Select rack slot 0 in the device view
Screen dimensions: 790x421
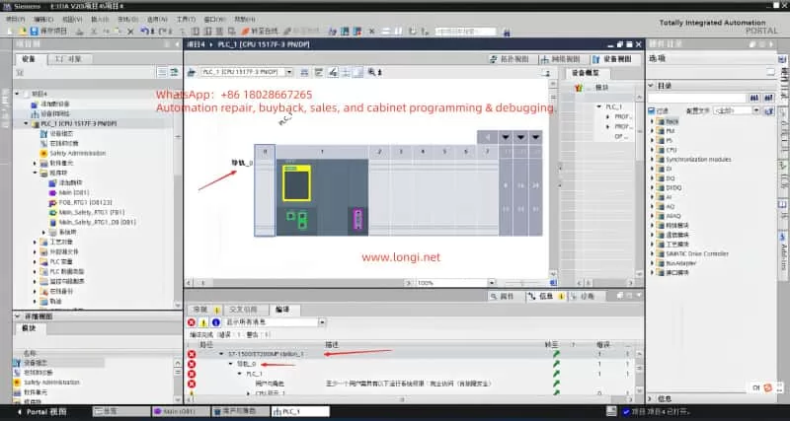click(265, 191)
